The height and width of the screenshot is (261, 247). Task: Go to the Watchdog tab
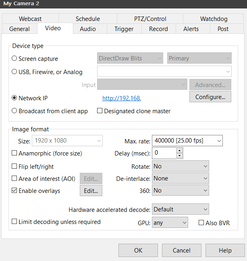pos(214,19)
